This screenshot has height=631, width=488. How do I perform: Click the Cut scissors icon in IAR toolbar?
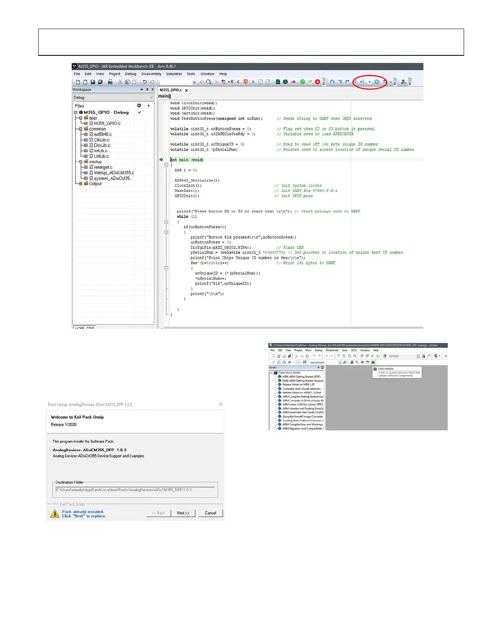click(120, 82)
